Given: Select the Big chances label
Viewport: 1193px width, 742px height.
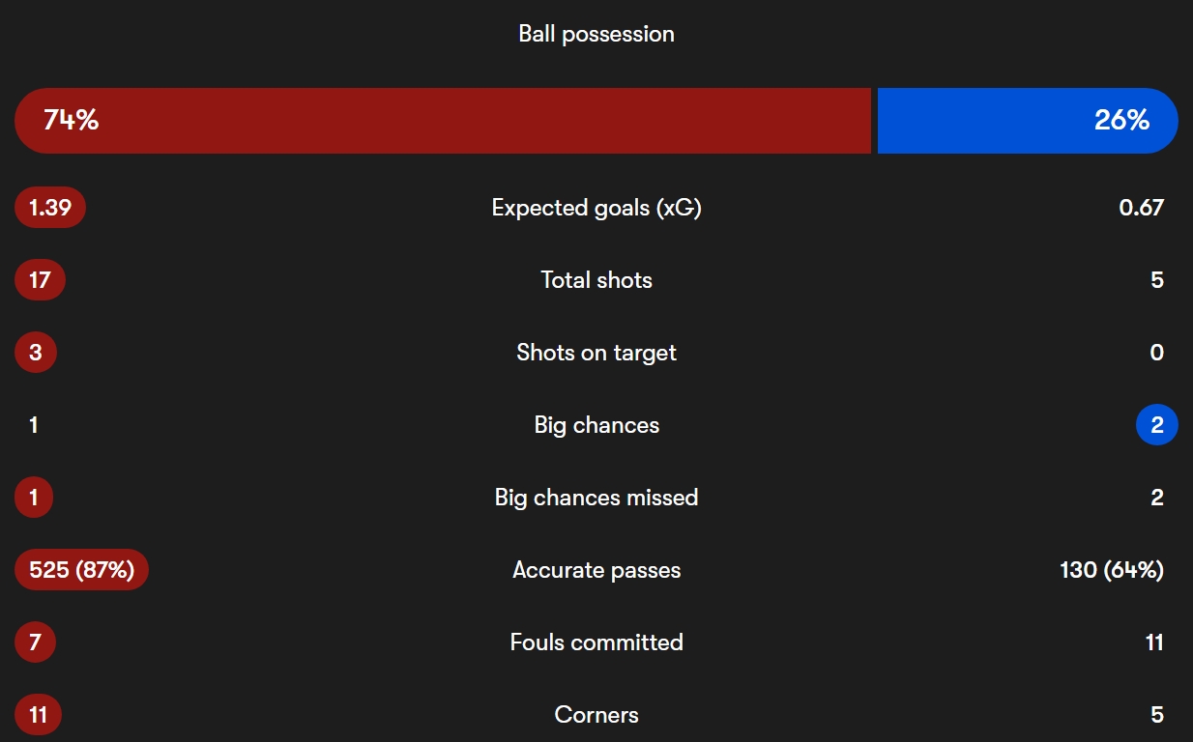Looking at the screenshot, I should pos(596,425).
